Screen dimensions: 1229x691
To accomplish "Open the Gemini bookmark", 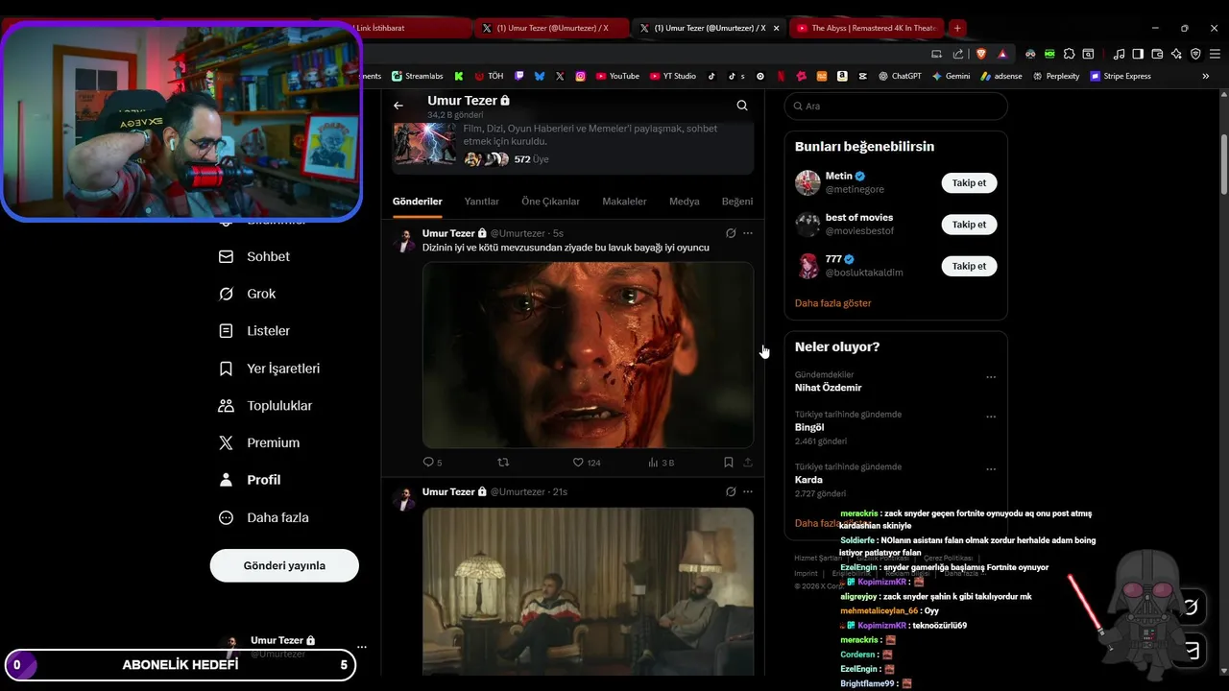I will click(951, 76).
